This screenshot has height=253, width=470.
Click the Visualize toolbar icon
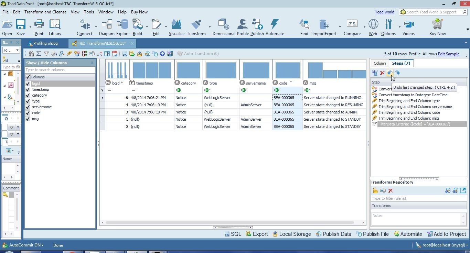(x=177, y=27)
